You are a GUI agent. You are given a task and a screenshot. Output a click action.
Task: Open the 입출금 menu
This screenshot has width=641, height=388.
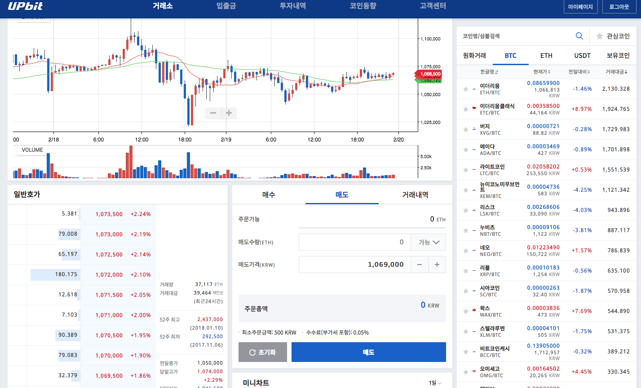(x=226, y=6)
